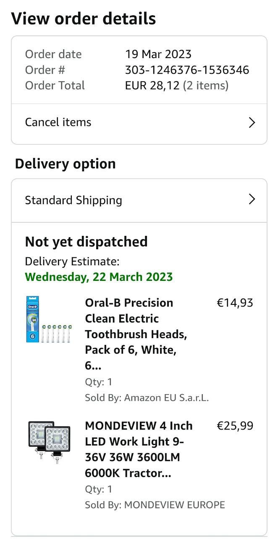Click the View order details heading

pos(84,19)
